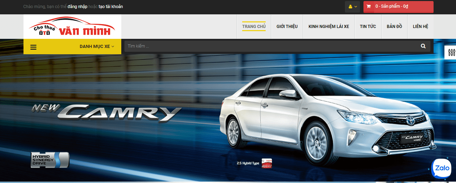This screenshot has width=456, height=183.
Task: Open Zalo chat widget
Action: coord(442,168)
